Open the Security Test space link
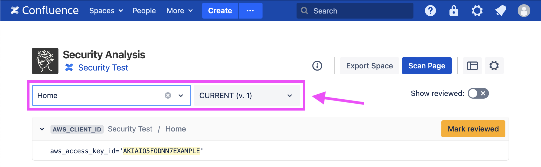Viewport: 541px width, 167px height. [x=103, y=68]
